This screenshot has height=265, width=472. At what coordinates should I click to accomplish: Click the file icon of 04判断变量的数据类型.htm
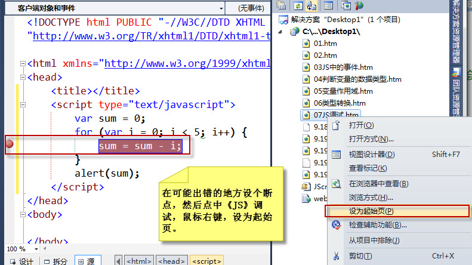click(x=306, y=79)
